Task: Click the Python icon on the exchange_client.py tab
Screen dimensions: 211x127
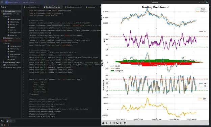Action: tap(25, 7)
